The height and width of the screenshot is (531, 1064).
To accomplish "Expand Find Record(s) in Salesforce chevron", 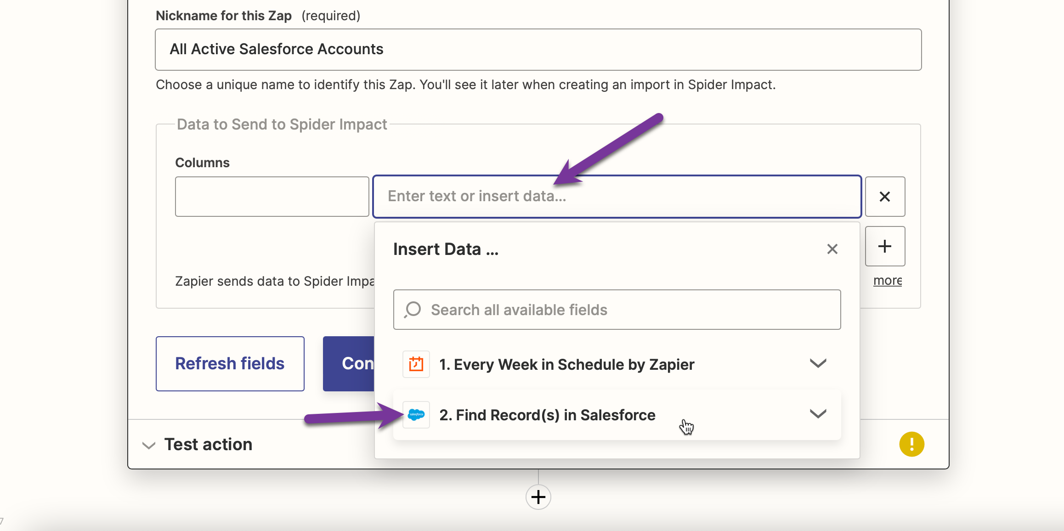I will [x=818, y=414].
